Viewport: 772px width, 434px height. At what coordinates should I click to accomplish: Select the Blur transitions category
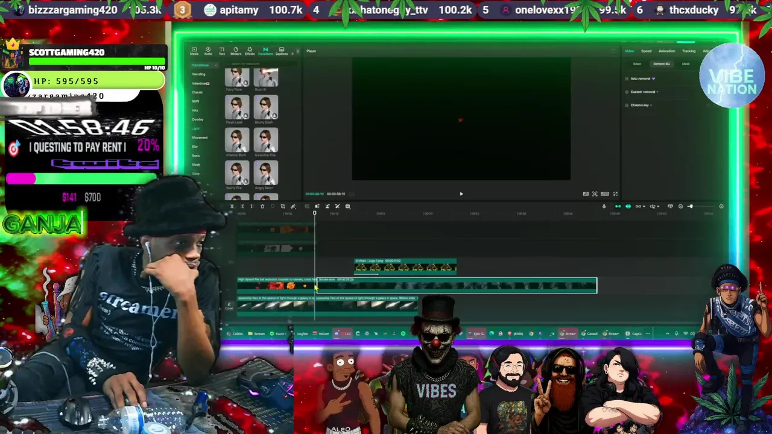[x=195, y=146]
